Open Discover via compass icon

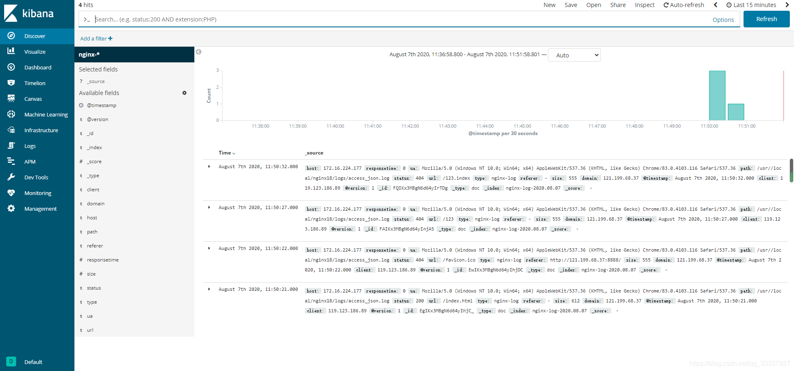[11, 36]
